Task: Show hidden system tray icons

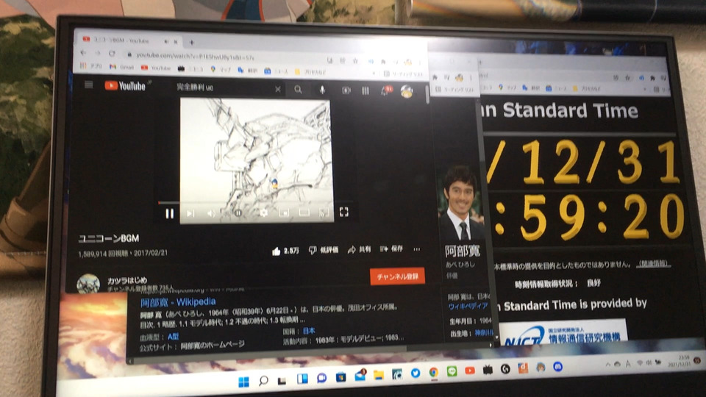Action: coord(608,364)
